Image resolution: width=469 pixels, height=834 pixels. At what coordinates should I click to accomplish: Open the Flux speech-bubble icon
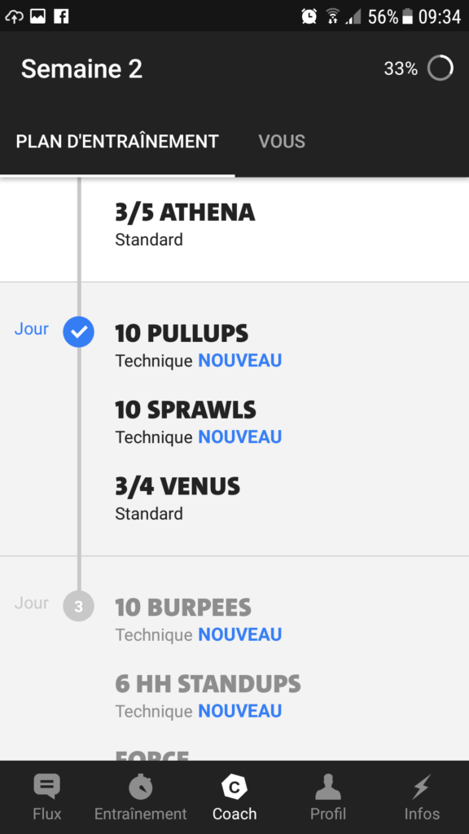click(46, 787)
